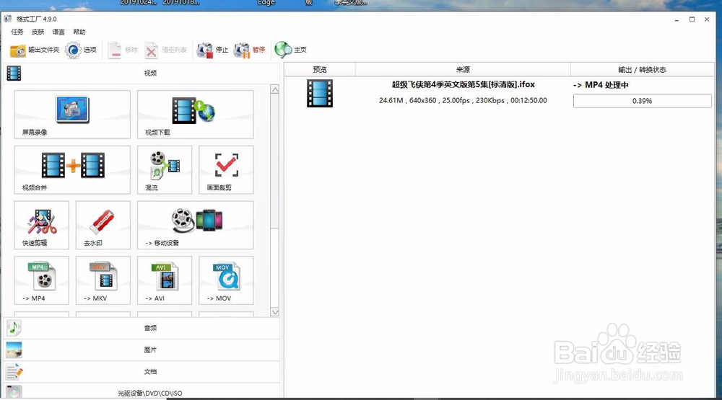Open the 视频合并 video merge tool
Screen dimensions: 722x400
[x=72, y=169]
